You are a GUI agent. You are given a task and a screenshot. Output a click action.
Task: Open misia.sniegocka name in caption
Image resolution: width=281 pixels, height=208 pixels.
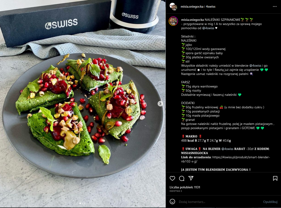click(192, 20)
